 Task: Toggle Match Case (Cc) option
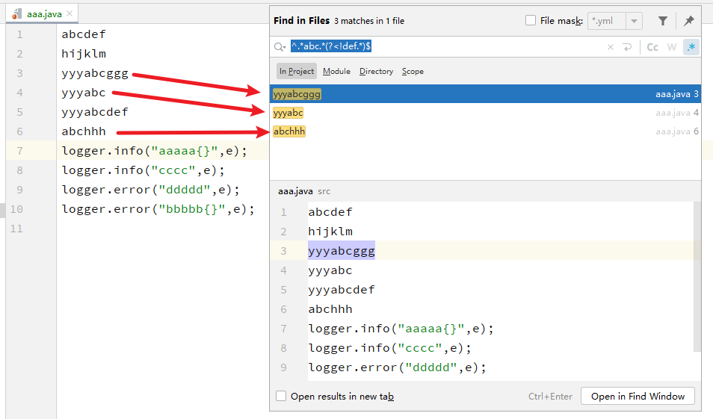click(652, 47)
